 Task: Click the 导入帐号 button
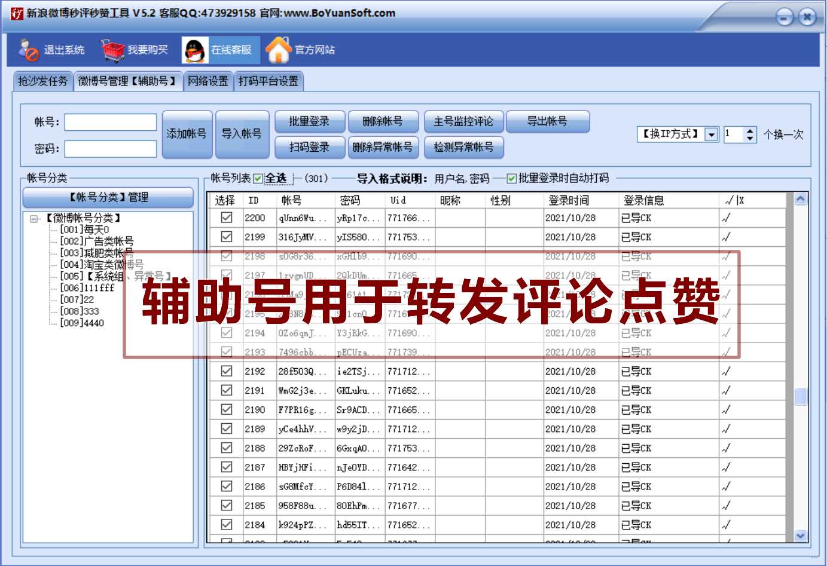[x=242, y=134]
